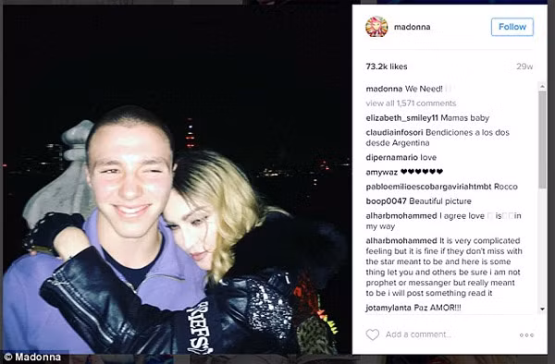This screenshot has height=364, width=555.
Task: Open amywaz commenter profile
Action: (x=382, y=172)
